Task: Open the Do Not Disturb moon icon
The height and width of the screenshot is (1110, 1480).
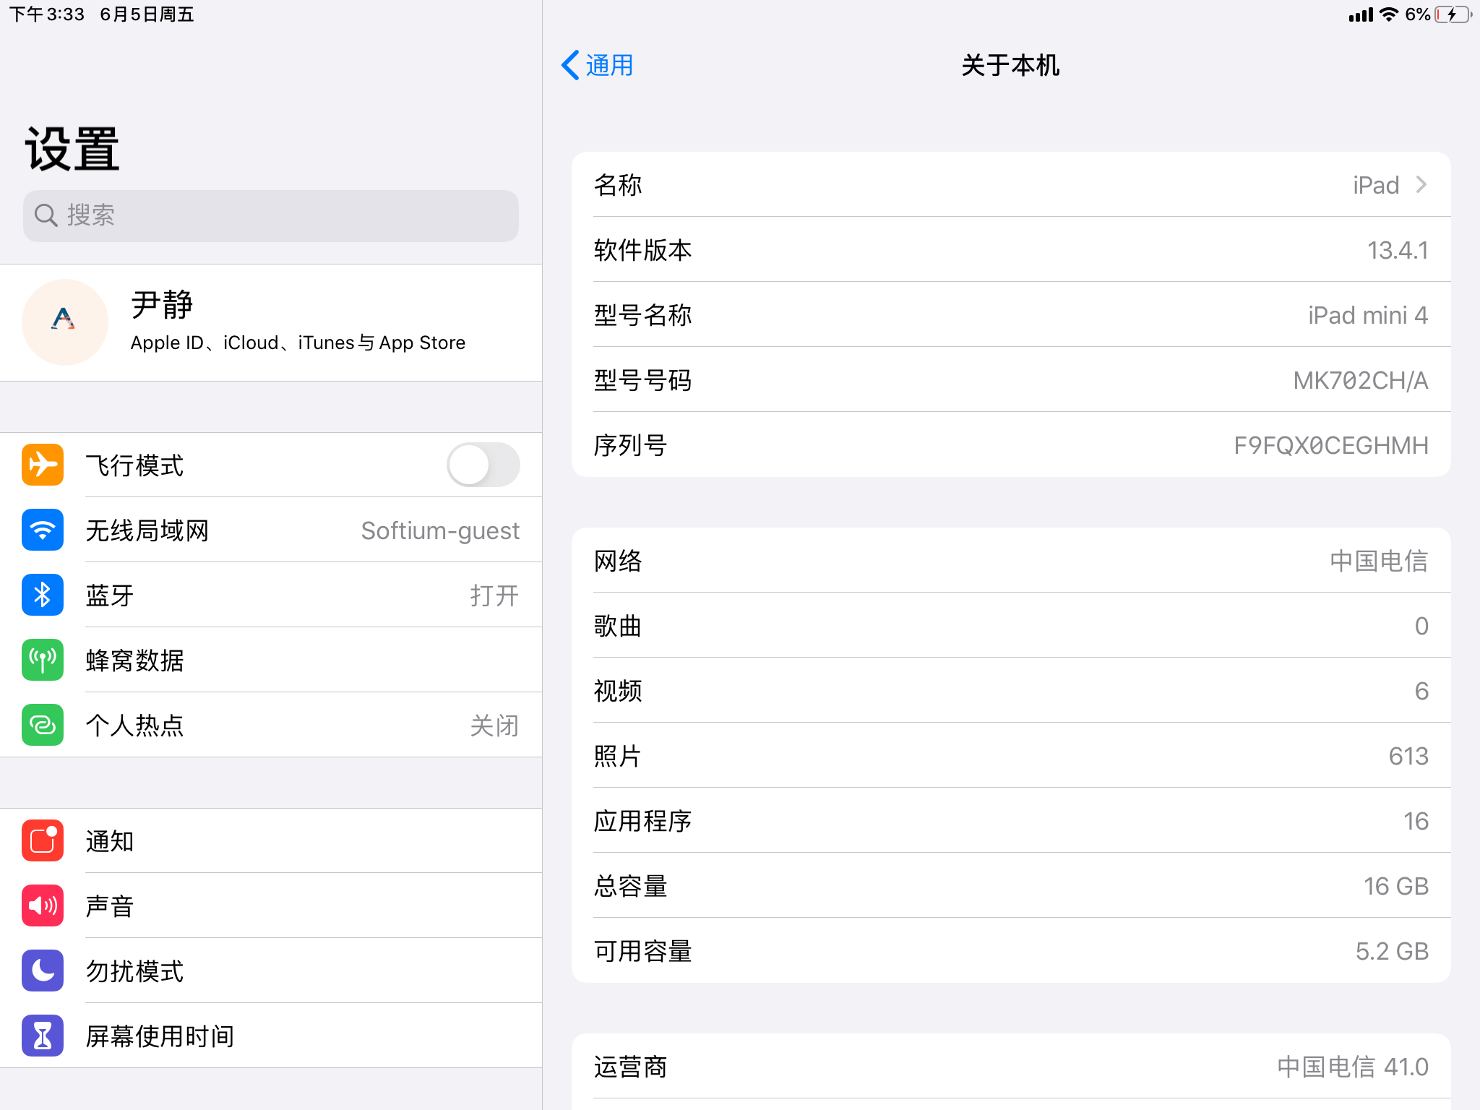Action: pos(43,971)
